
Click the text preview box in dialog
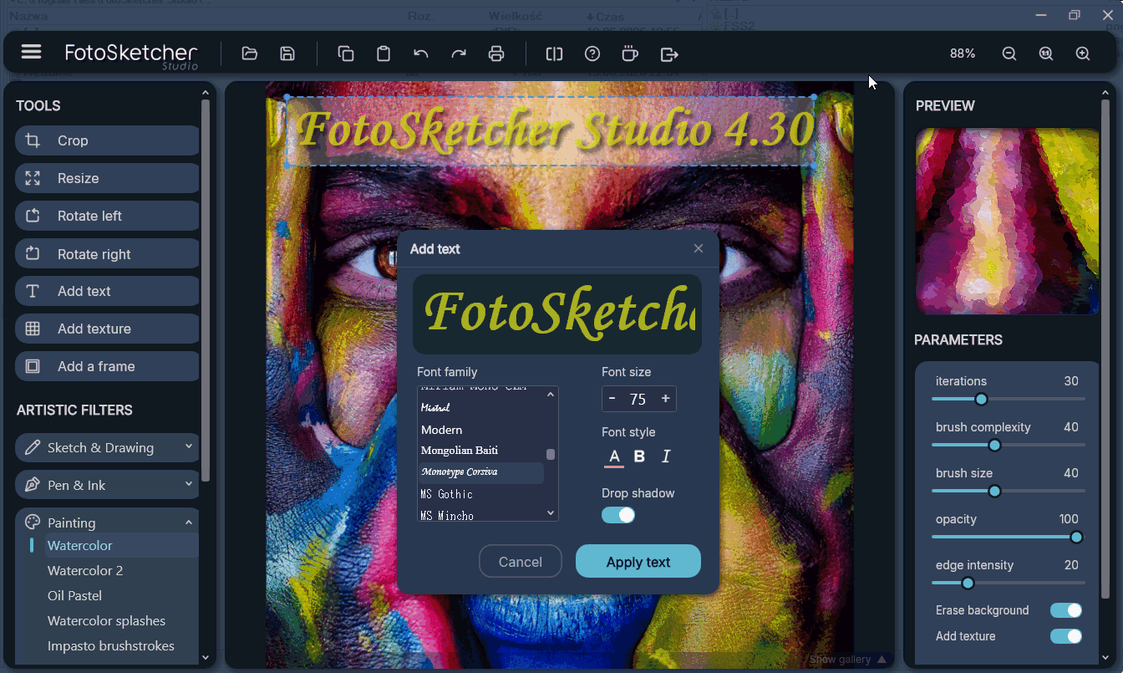point(557,314)
